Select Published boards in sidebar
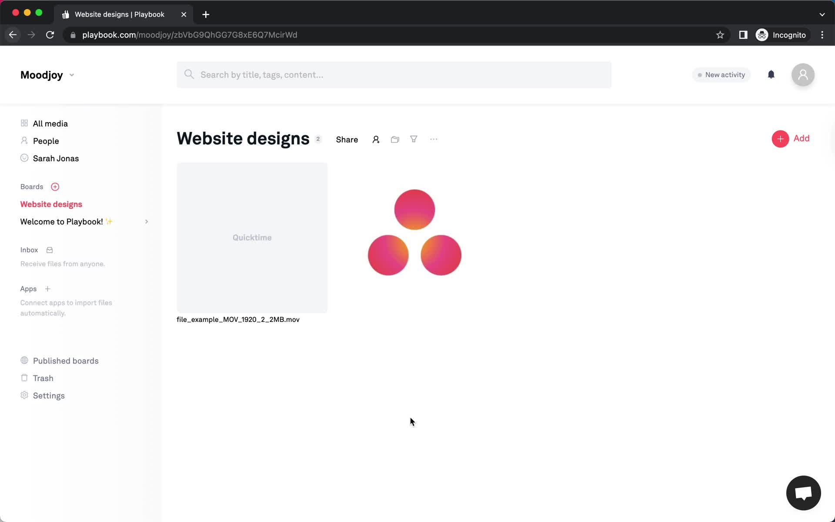Image resolution: width=835 pixels, height=522 pixels. (66, 361)
